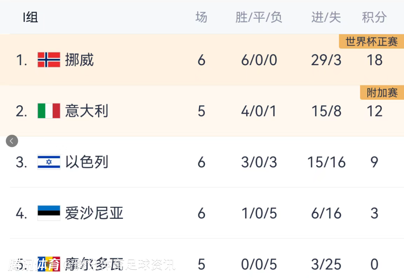The height and width of the screenshot is (278, 404).
Task: Click the 胜/平/负 column header
Action: click(x=258, y=17)
